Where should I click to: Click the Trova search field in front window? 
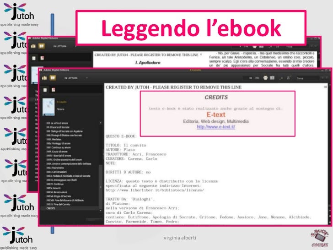point(307,78)
